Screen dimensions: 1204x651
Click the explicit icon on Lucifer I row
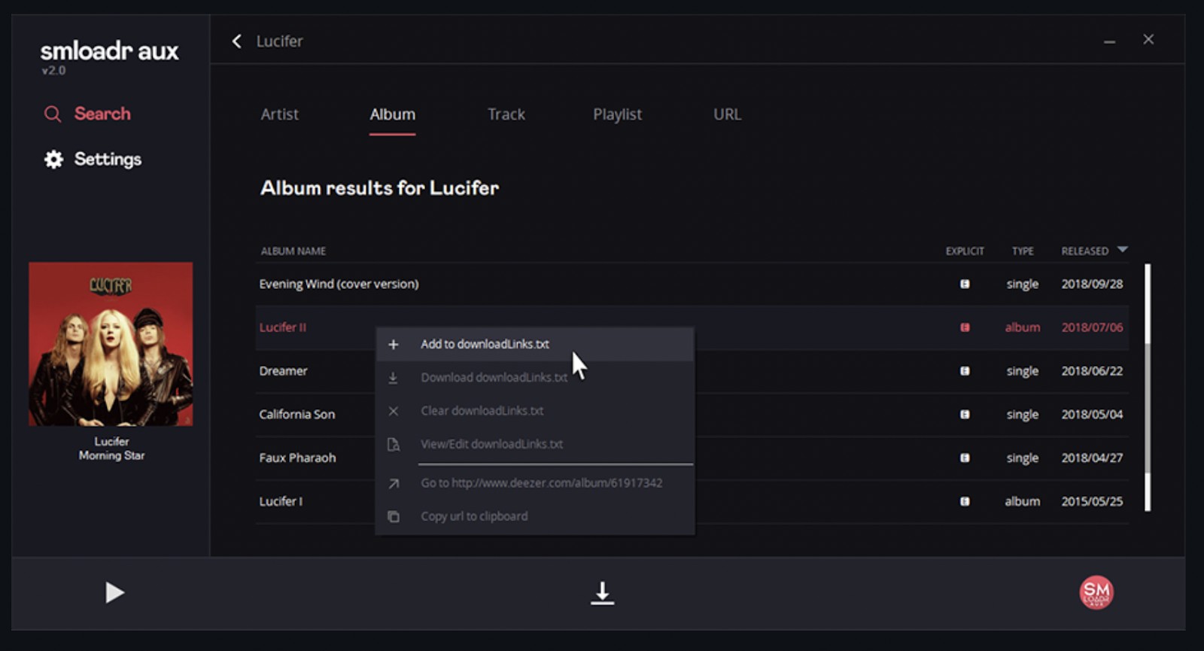pyautogui.click(x=965, y=501)
